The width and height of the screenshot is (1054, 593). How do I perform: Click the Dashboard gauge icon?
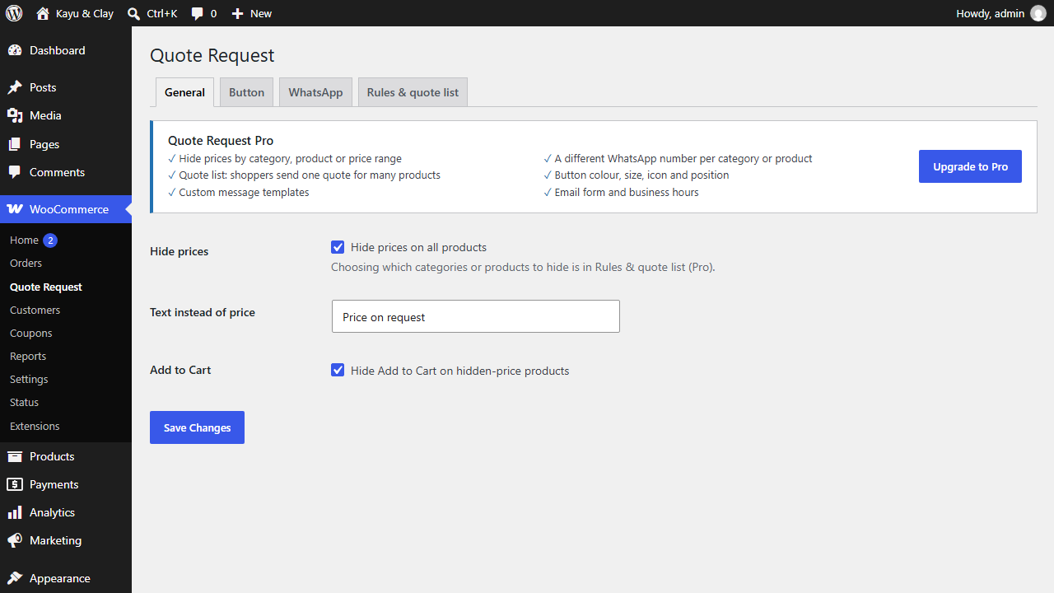[x=15, y=50]
